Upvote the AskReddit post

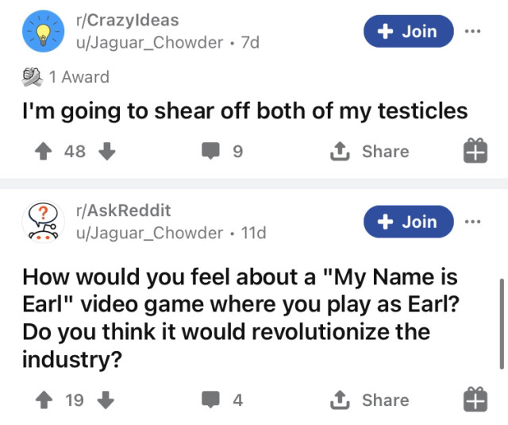(44, 400)
